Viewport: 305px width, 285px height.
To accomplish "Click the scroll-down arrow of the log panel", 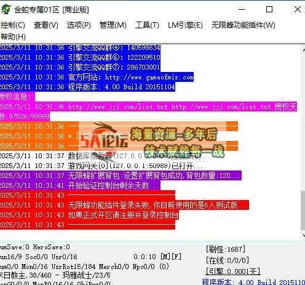I will pyautogui.click(x=303, y=236).
